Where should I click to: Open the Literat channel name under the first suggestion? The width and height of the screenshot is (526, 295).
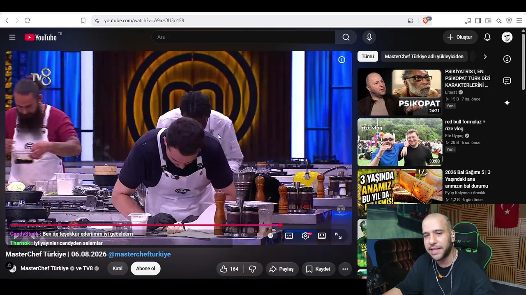[451, 92]
